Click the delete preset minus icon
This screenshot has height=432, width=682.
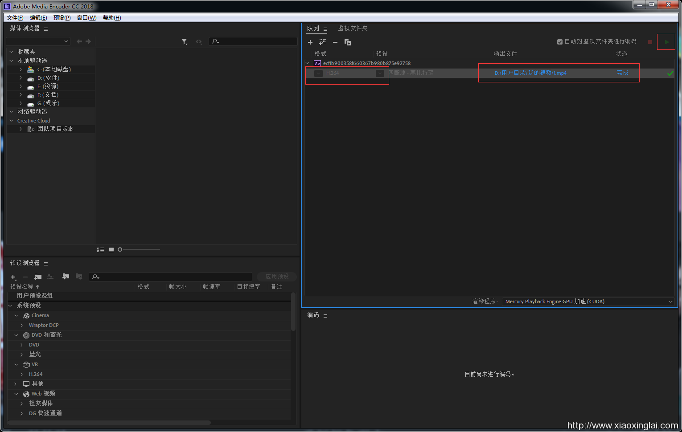(25, 277)
